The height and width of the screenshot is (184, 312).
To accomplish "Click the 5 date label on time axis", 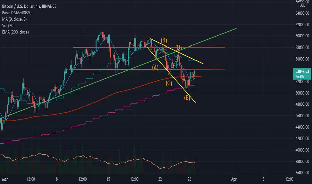I will pos(263,179).
